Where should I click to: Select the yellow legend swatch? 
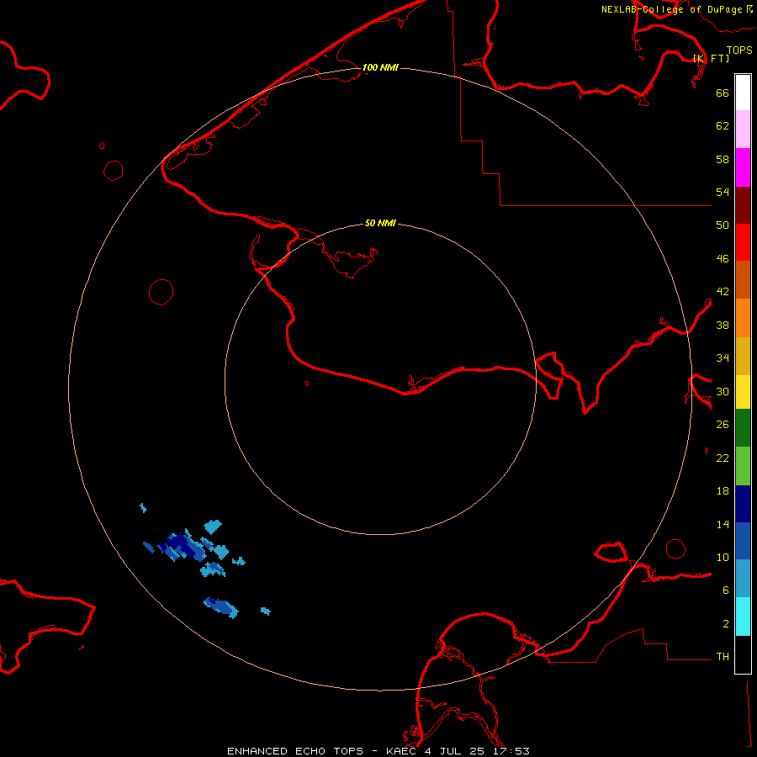(743, 392)
